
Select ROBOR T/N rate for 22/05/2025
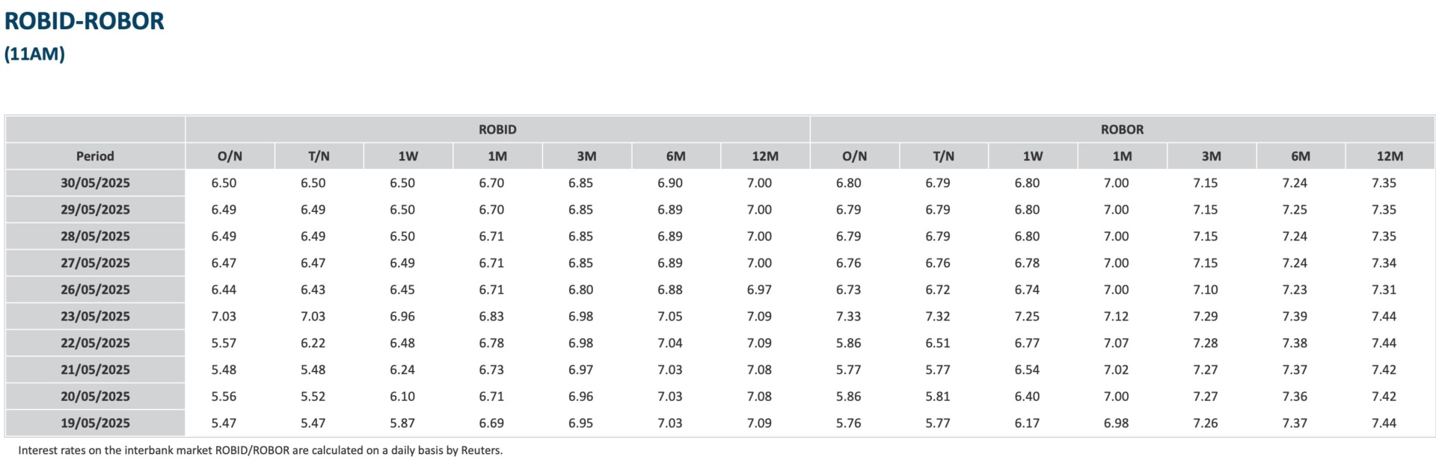pyautogui.click(x=938, y=343)
